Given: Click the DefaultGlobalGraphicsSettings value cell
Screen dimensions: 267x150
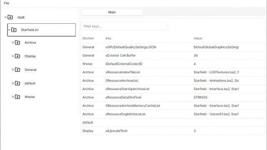Looking at the screenshot, I should (216, 47).
